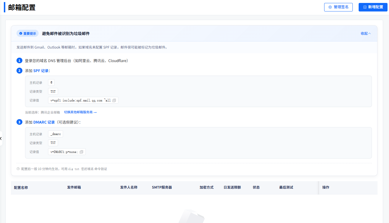Click the 最后测试 column header

pyautogui.click(x=286, y=187)
